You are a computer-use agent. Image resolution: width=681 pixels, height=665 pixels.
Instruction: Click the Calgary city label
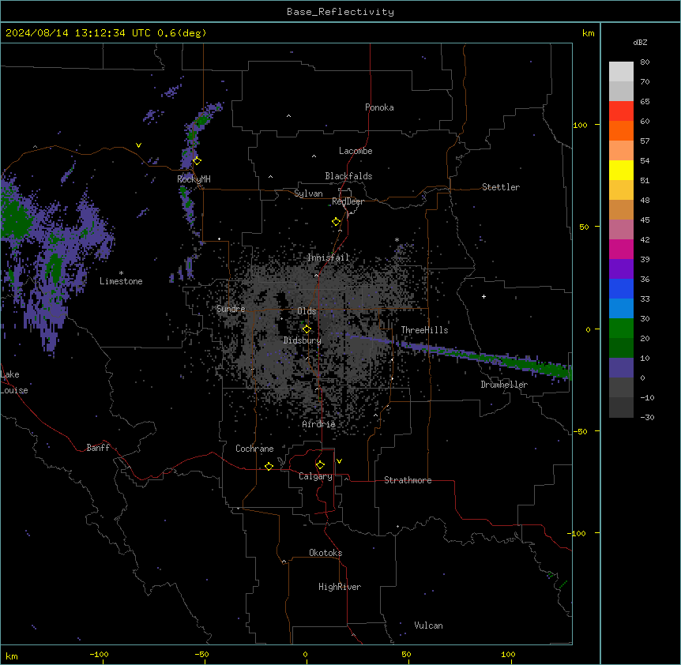pos(315,476)
